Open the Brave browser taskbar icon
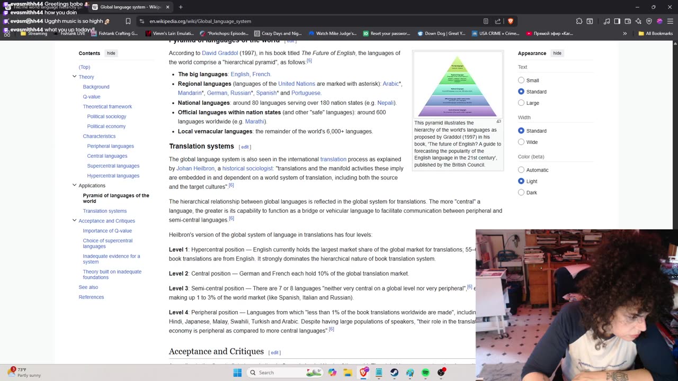 click(363, 373)
